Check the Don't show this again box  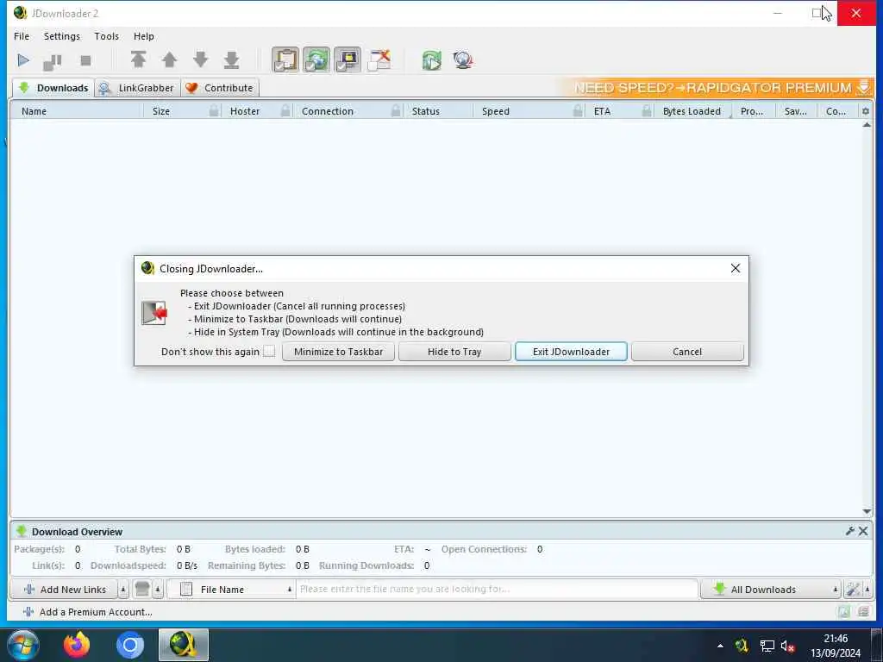pyautogui.click(x=269, y=352)
